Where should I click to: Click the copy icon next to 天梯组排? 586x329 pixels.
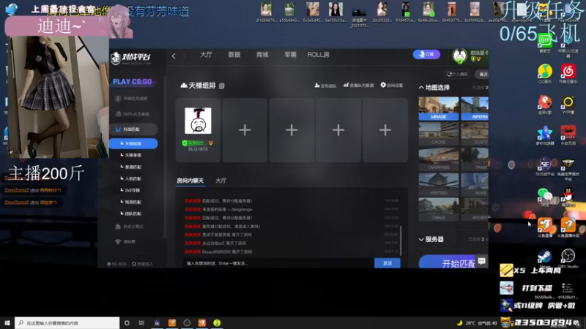click(x=222, y=86)
